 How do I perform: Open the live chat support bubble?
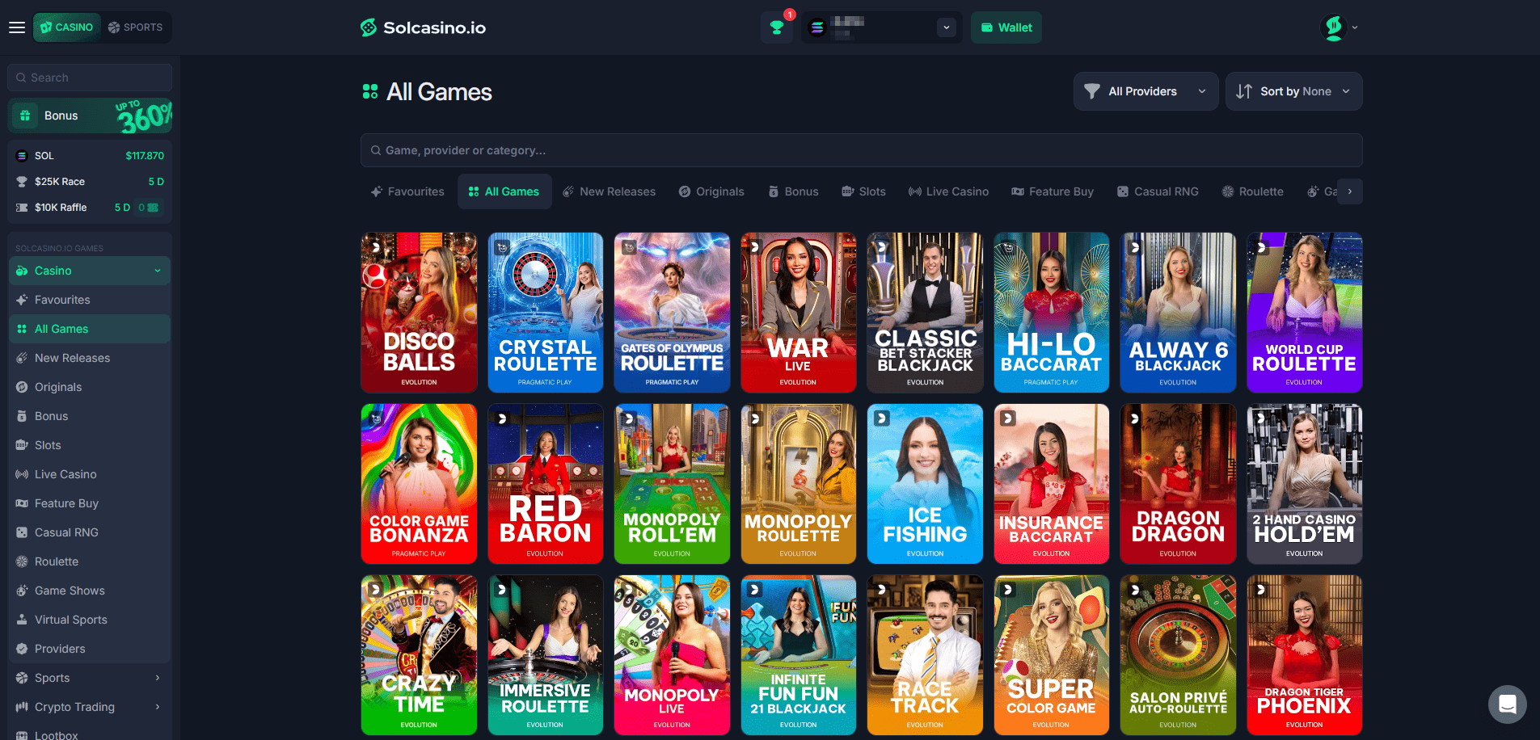1507,704
